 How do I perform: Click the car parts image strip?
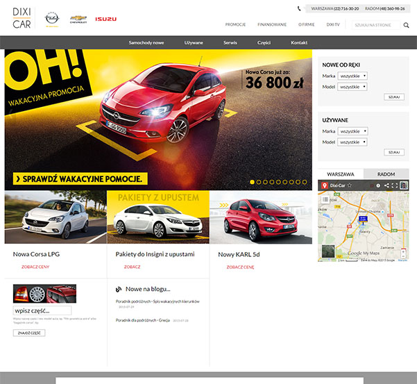coord(44,294)
